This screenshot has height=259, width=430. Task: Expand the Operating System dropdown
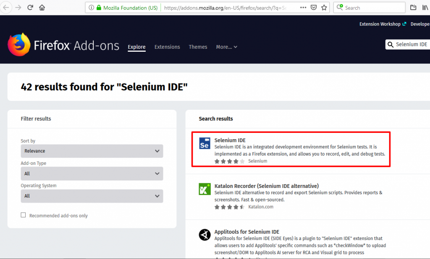coord(92,196)
